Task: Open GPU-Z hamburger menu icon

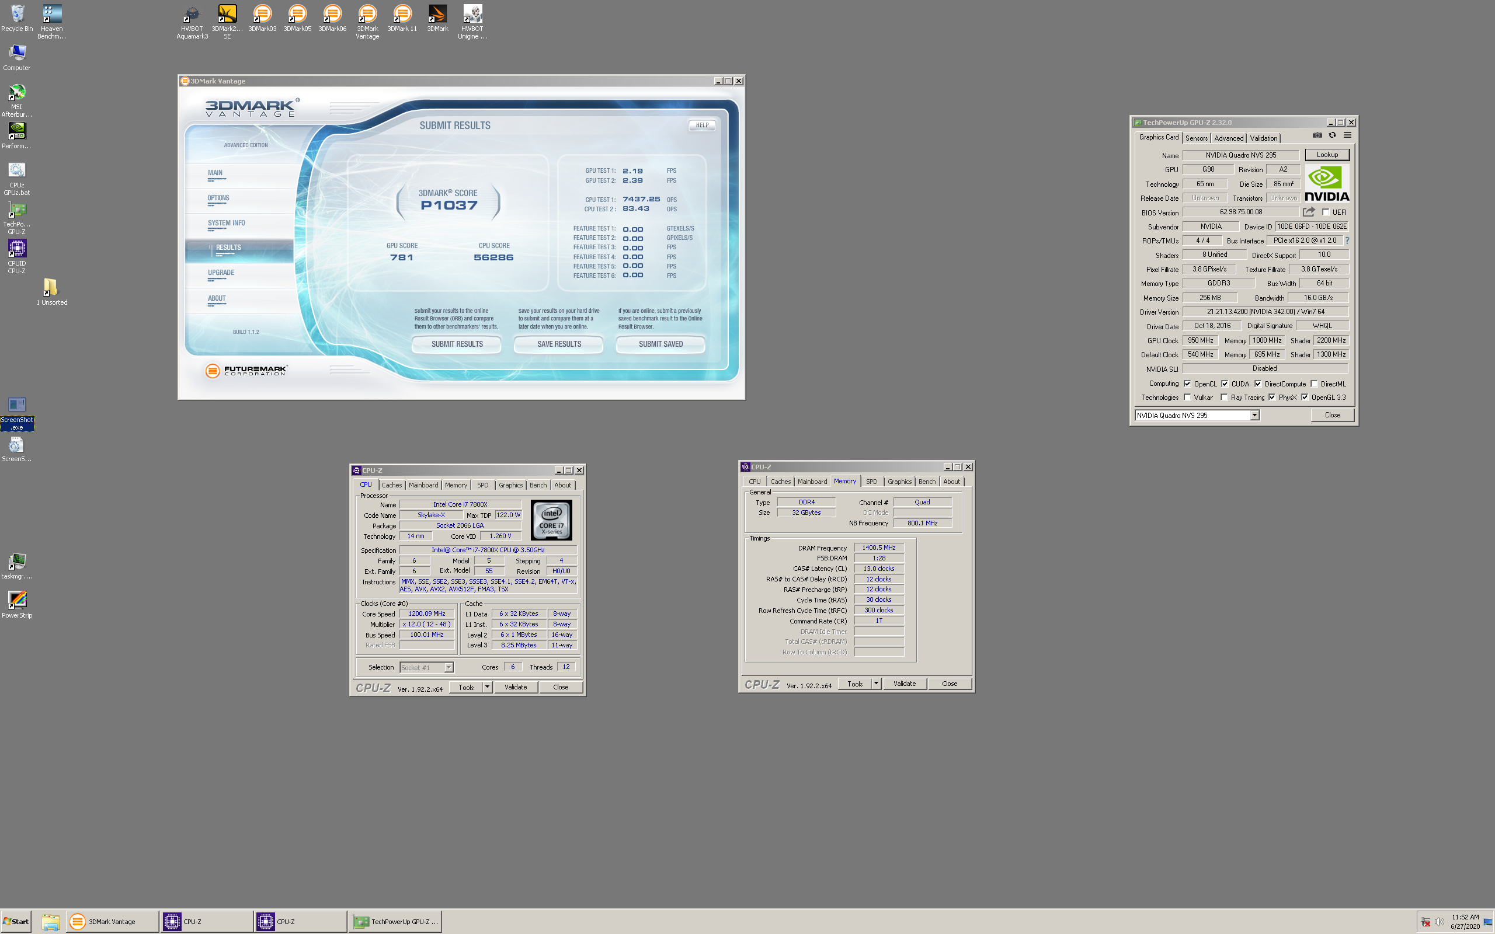Action: click(x=1347, y=135)
